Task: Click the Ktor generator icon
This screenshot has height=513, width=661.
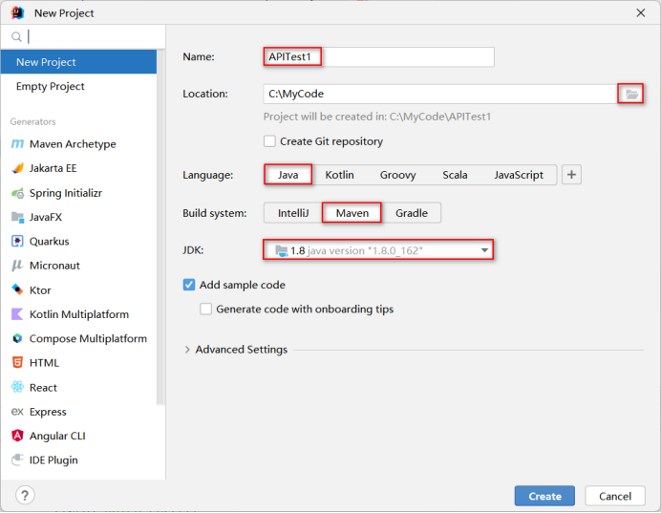Action: coord(17,290)
